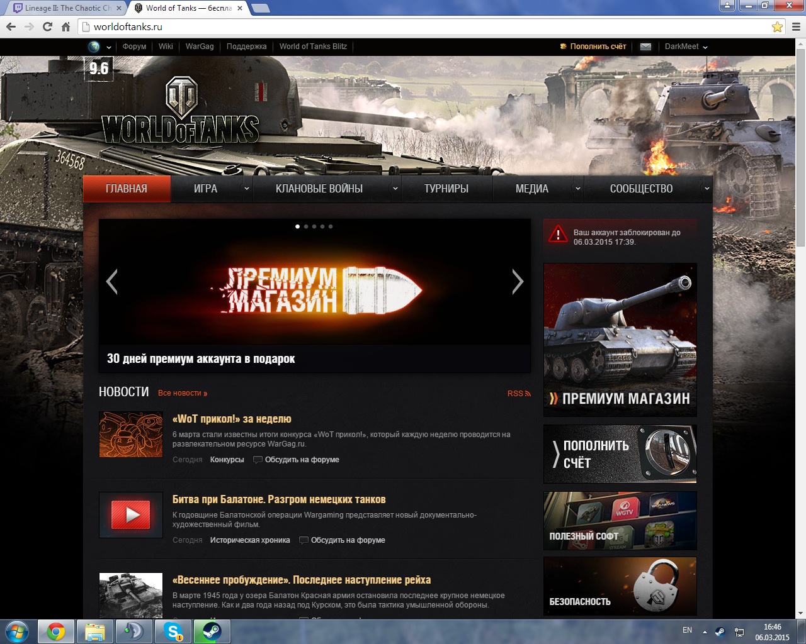Open the DarkMeet account dropdown
806x644 pixels.
click(686, 47)
